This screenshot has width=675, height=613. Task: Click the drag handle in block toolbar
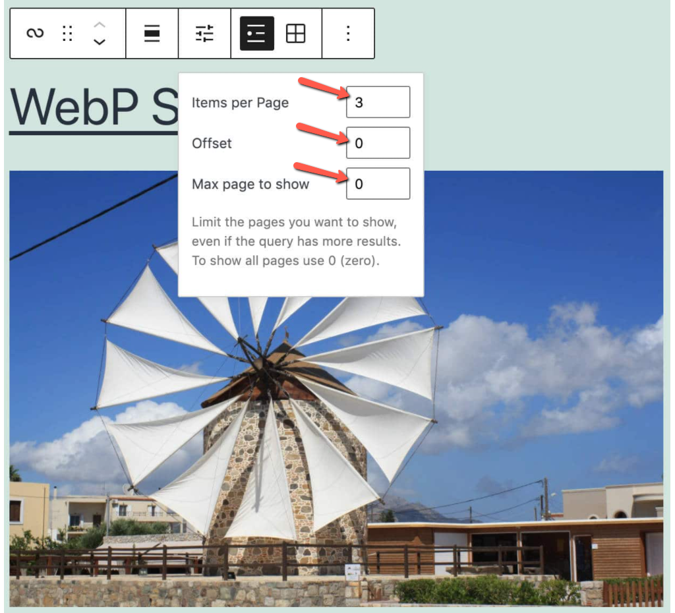67,34
